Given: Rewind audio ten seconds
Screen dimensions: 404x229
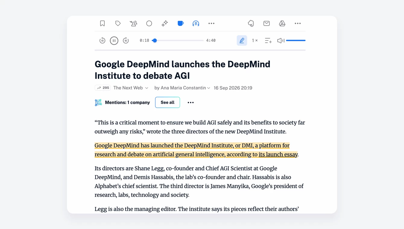Looking at the screenshot, I should click(103, 40).
